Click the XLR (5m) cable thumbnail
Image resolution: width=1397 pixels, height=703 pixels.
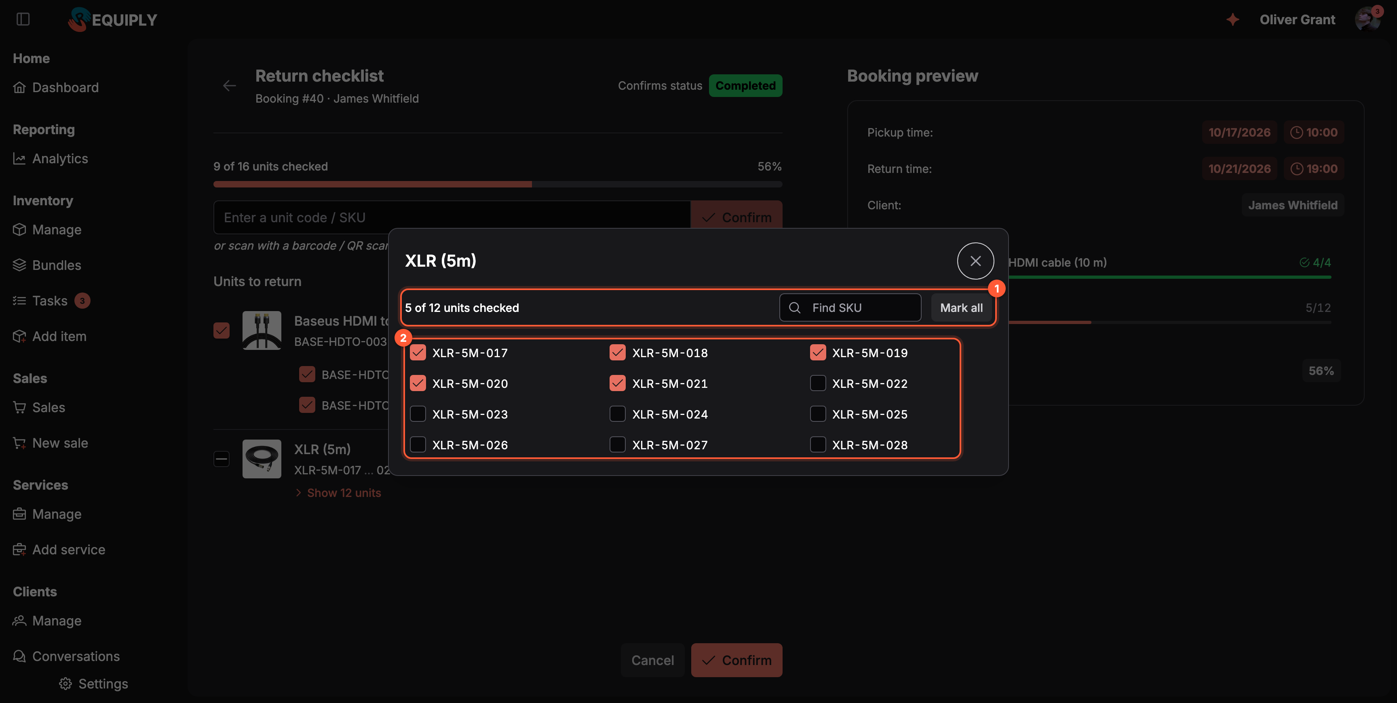coord(262,459)
